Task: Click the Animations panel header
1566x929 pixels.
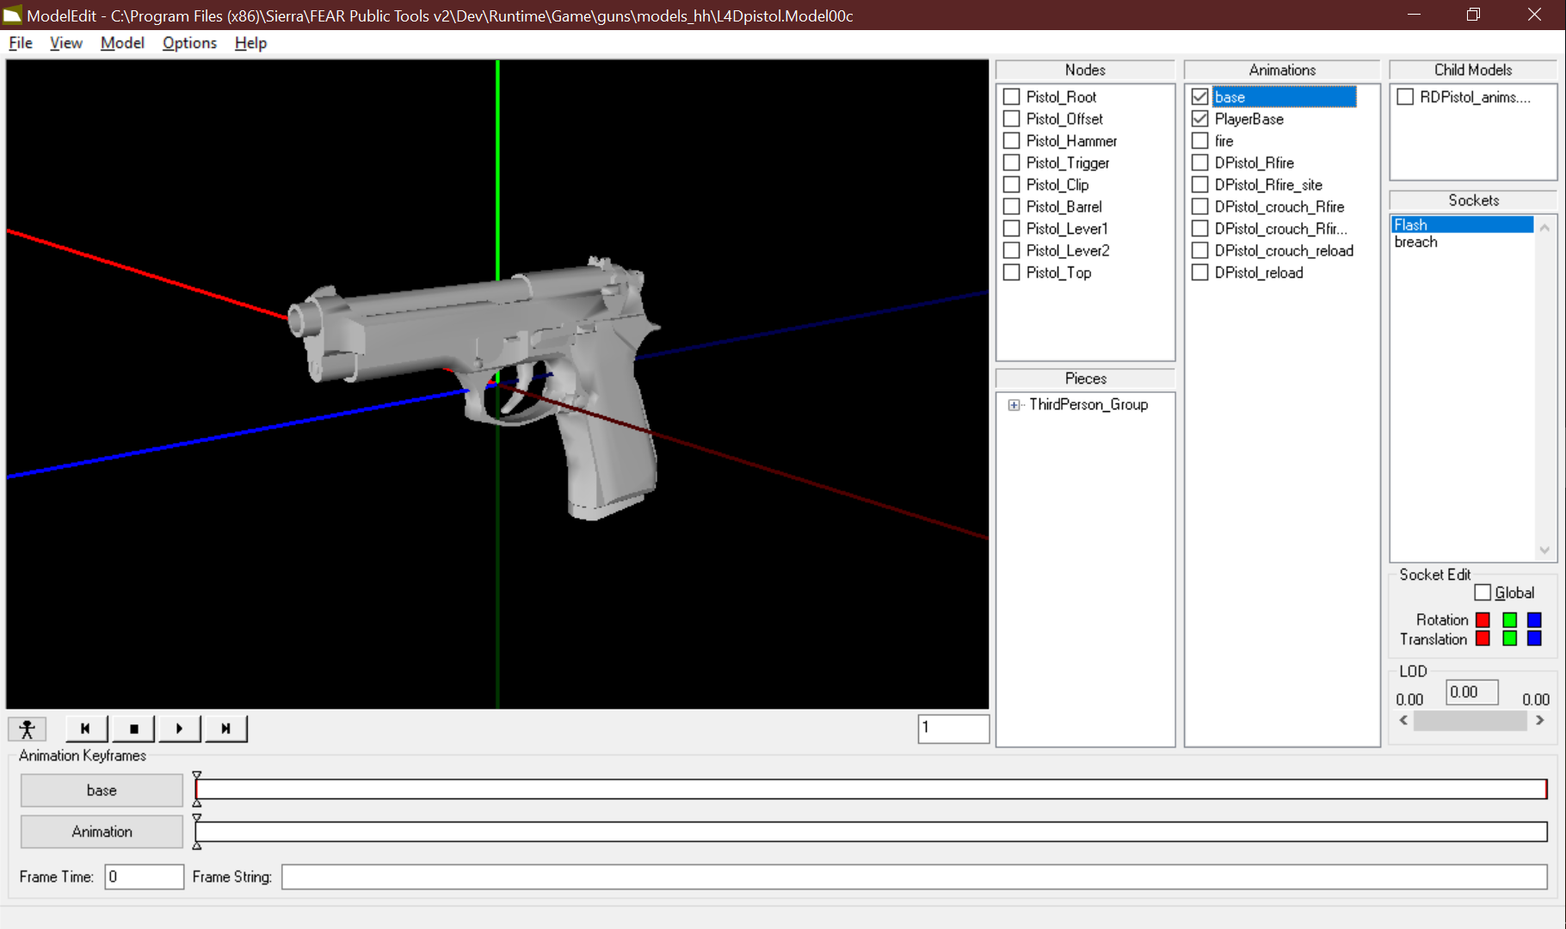Action: click(1282, 70)
